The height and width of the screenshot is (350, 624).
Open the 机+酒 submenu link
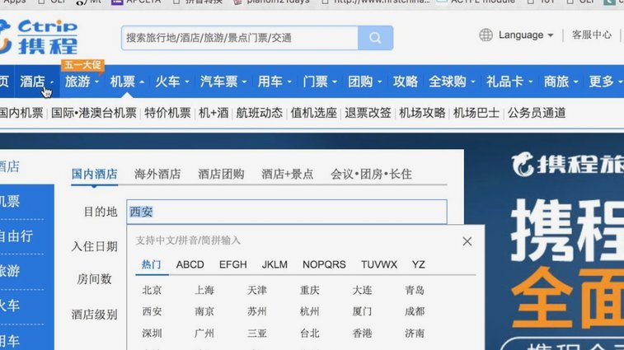(x=213, y=113)
